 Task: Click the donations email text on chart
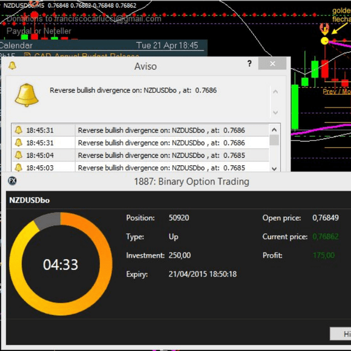click(84, 19)
